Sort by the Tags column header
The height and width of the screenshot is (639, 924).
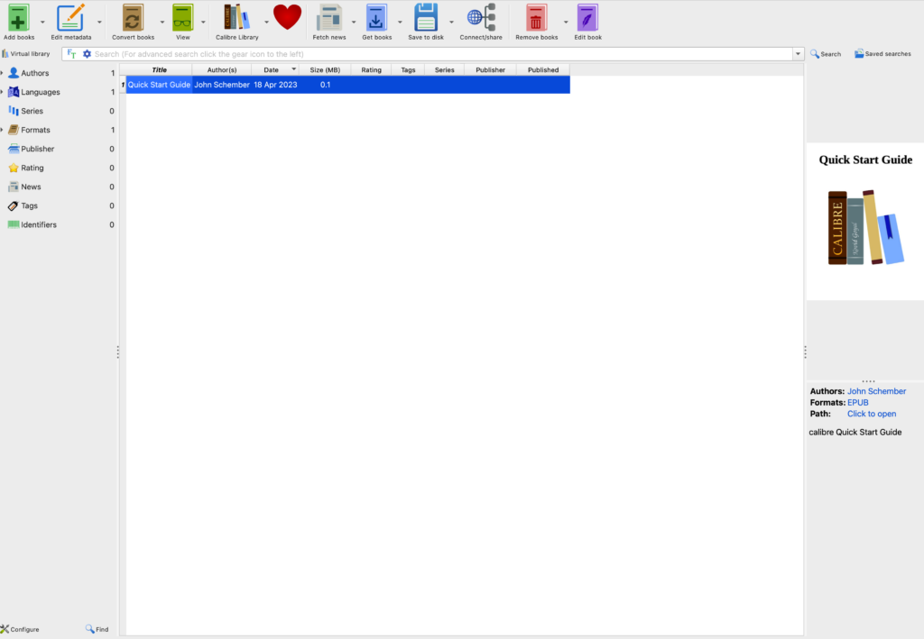click(x=408, y=69)
